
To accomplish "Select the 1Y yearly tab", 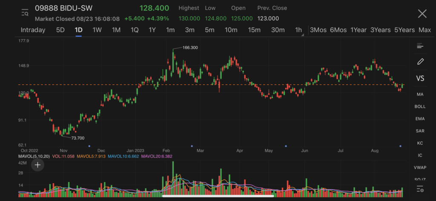I will pyautogui.click(x=152, y=30).
